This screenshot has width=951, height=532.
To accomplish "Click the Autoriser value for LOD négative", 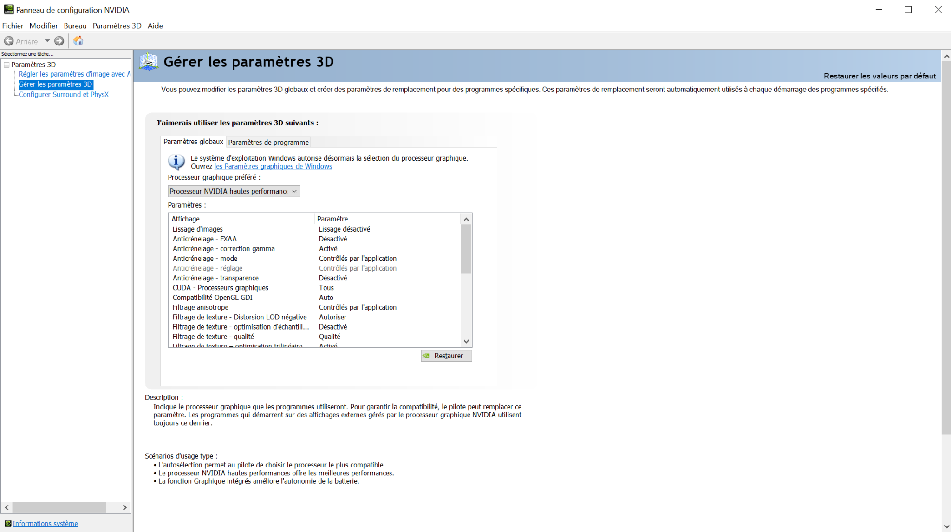I will (332, 317).
